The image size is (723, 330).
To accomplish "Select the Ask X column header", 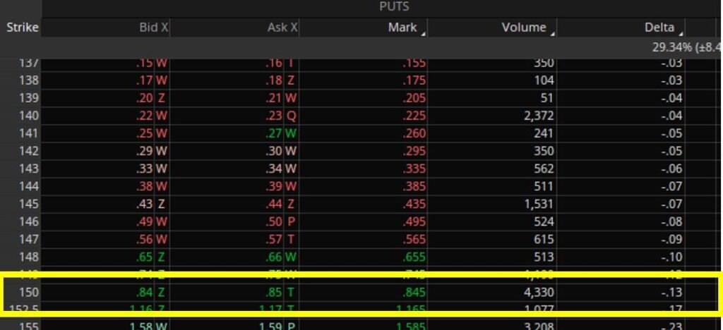I will (x=282, y=28).
